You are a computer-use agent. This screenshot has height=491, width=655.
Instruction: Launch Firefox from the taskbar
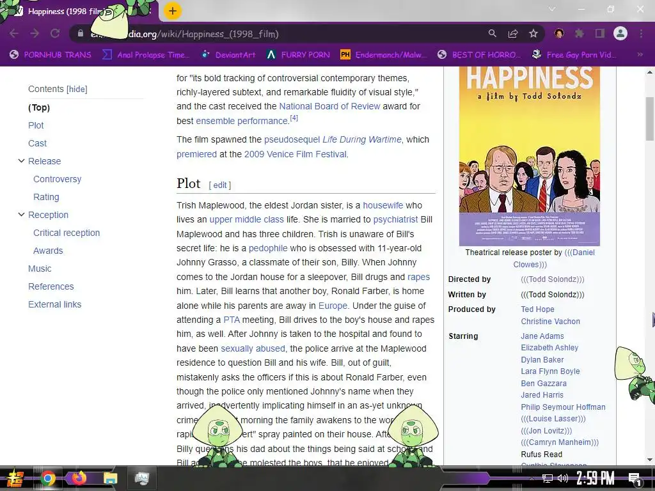tap(79, 478)
